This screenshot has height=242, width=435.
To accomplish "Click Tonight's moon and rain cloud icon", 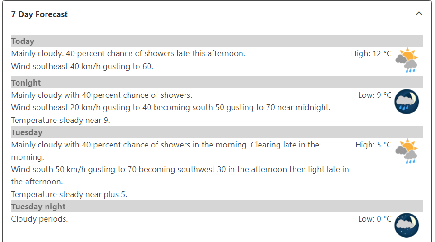I will click(407, 102).
